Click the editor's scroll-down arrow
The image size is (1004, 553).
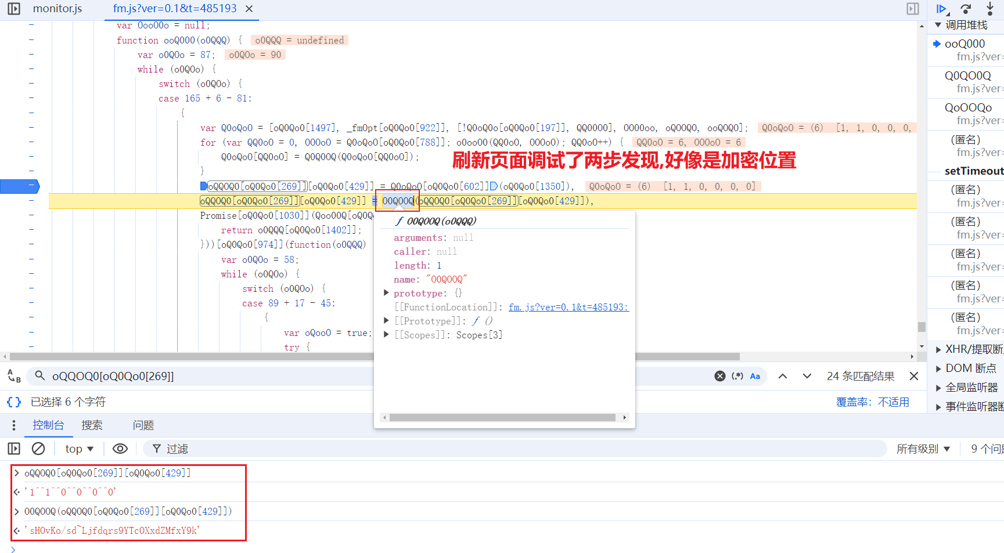[922, 346]
